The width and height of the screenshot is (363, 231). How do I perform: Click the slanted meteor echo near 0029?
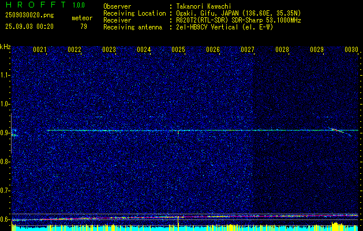[340, 131]
